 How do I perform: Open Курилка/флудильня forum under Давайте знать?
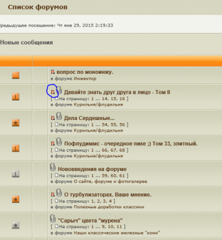(x=98, y=104)
